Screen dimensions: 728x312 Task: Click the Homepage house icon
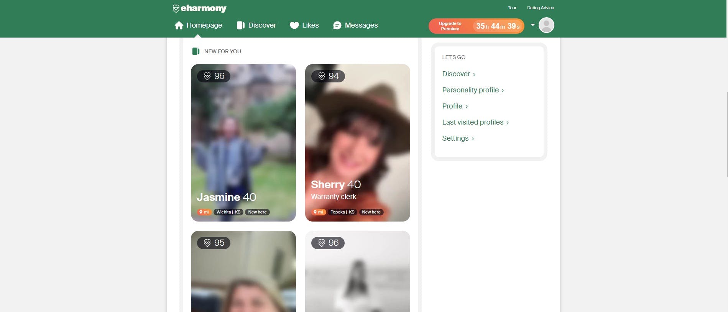(x=179, y=25)
